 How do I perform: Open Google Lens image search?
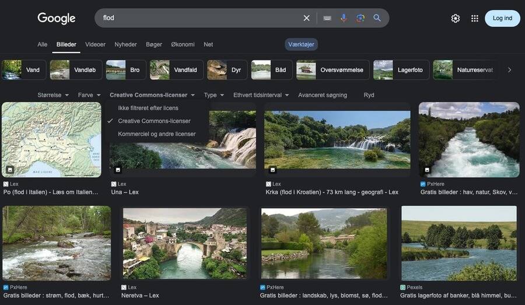click(x=360, y=18)
